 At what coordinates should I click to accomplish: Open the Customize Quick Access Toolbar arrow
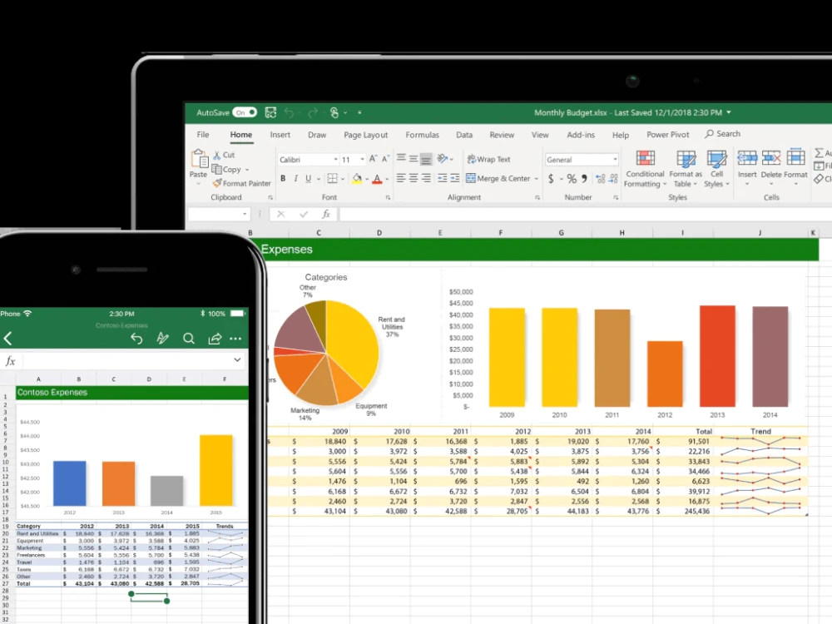[x=359, y=112]
